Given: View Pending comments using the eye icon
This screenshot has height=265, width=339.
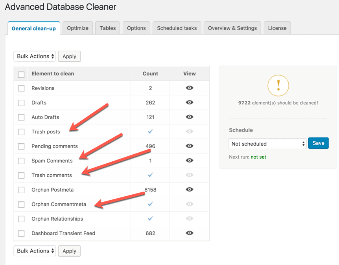Looking at the screenshot, I should [x=190, y=146].
